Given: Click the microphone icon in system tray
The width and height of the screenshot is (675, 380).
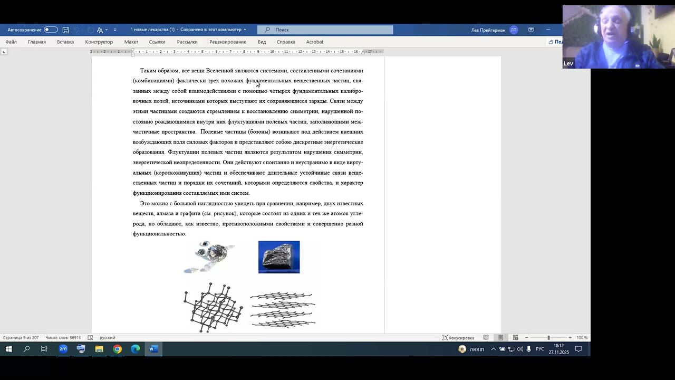Looking at the screenshot, I should pos(528,349).
